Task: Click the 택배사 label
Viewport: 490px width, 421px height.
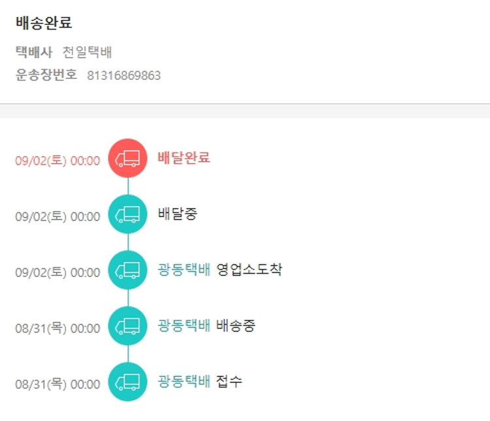Action: tap(34, 52)
